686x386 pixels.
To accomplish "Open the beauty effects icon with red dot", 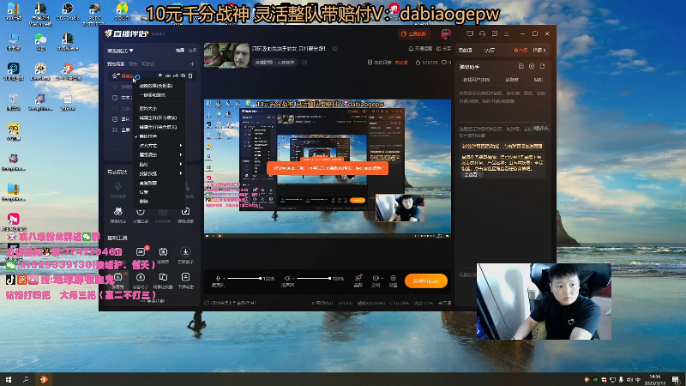I will point(358,278).
